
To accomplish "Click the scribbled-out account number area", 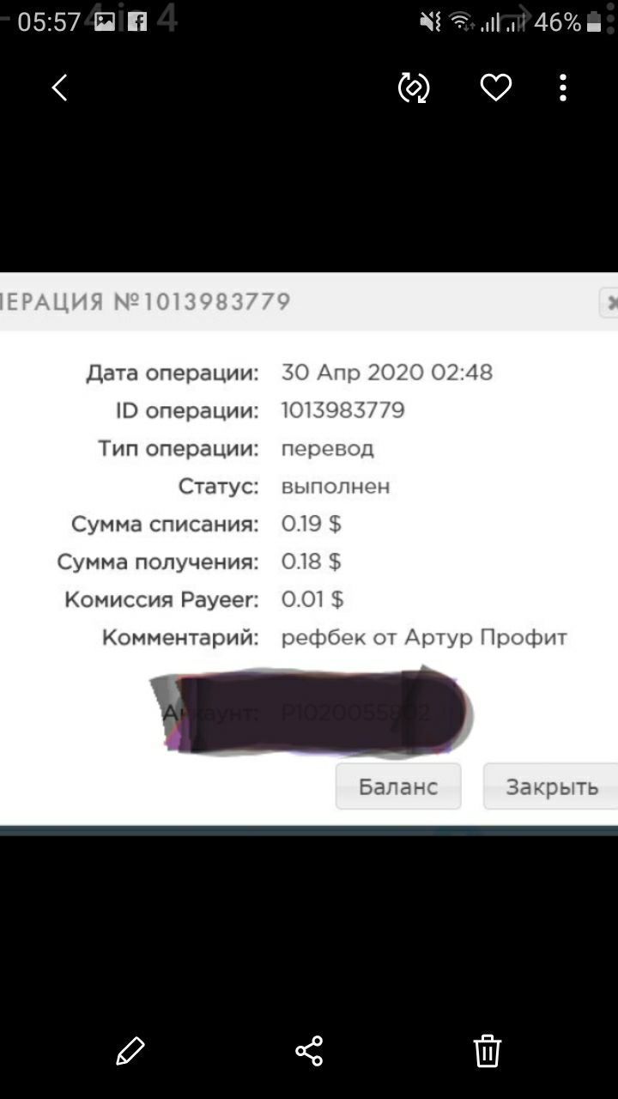I will (x=311, y=712).
